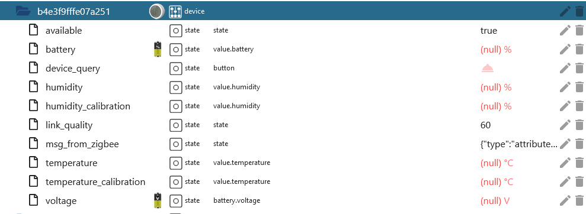Click the device_query bell button
The width and height of the screenshot is (586, 214).
[x=488, y=68]
